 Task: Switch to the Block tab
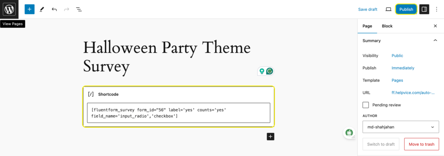click(387, 26)
